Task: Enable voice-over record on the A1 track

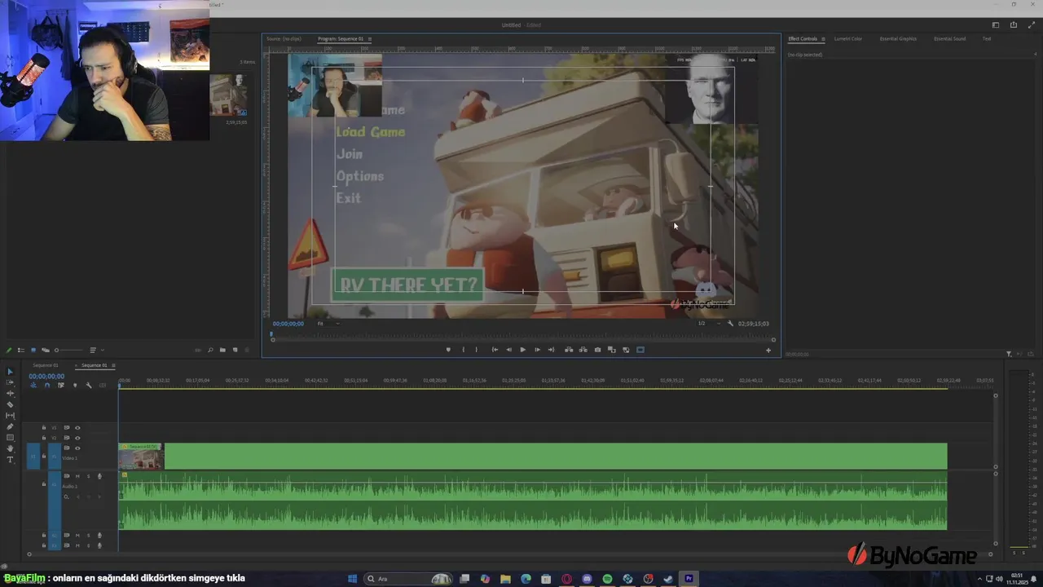Action: point(100,476)
